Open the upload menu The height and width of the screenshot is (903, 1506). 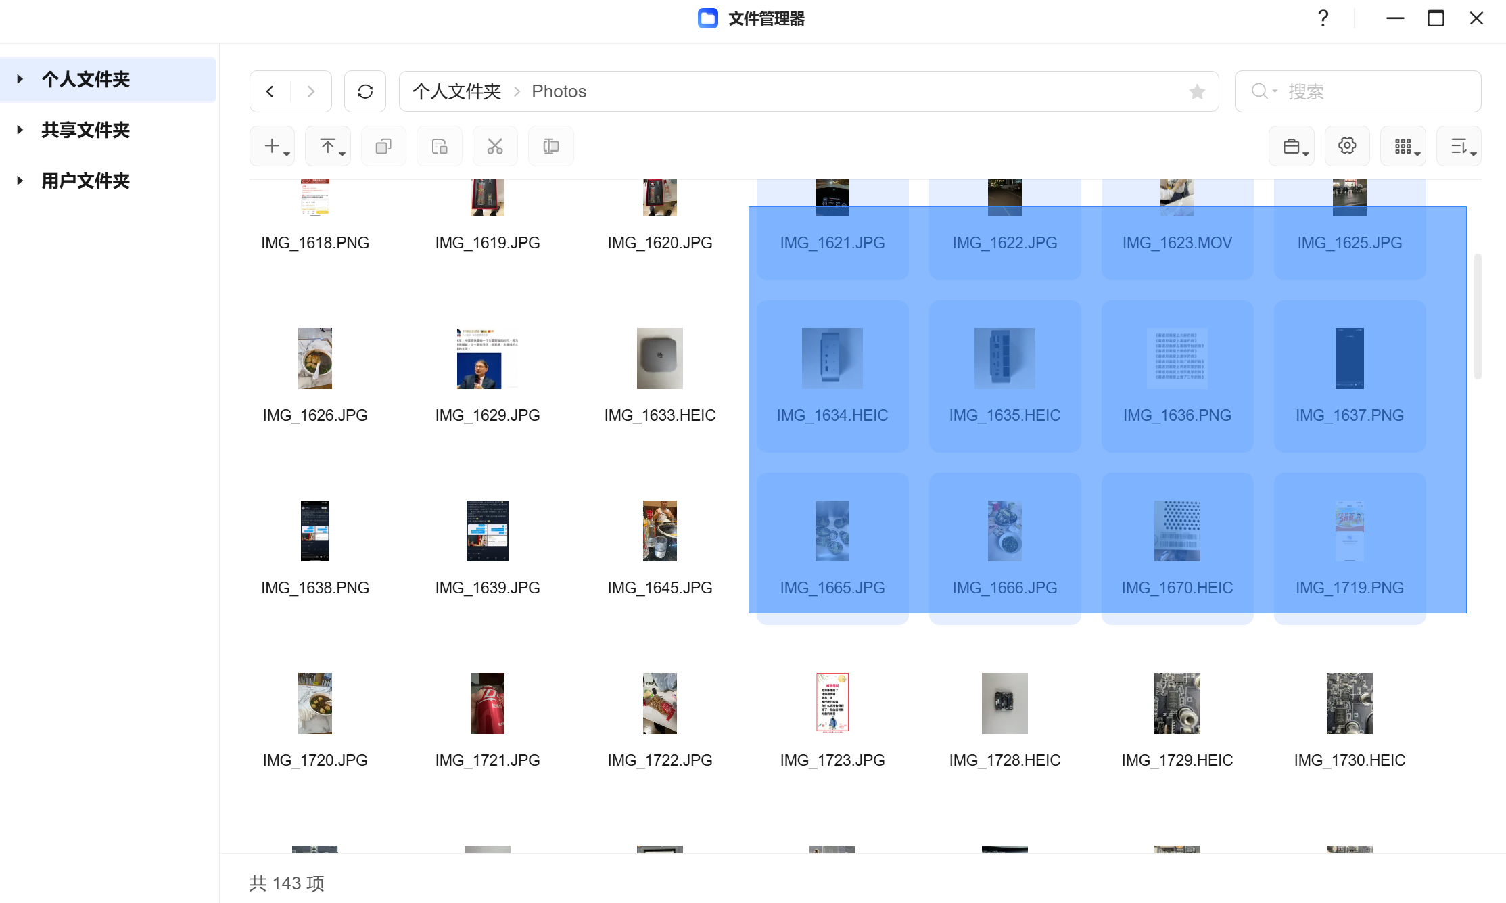click(328, 146)
